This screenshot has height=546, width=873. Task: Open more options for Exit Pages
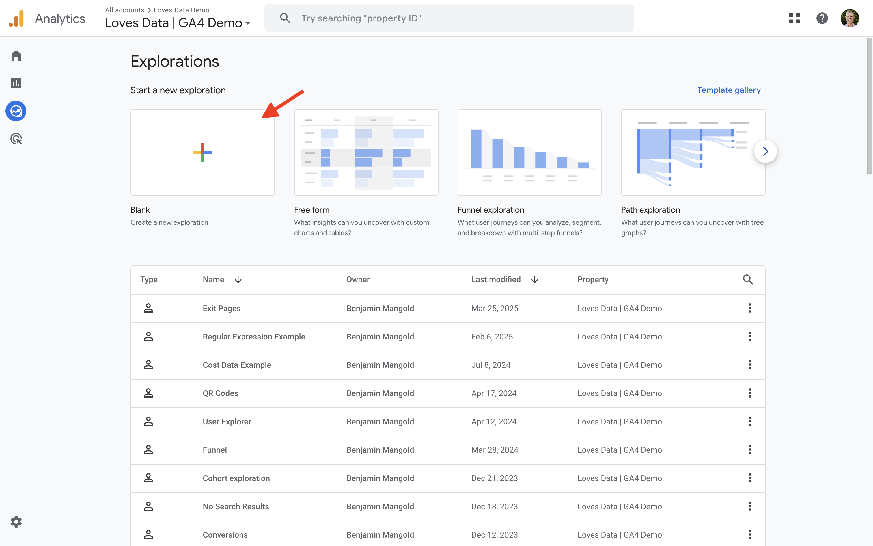pos(750,308)
